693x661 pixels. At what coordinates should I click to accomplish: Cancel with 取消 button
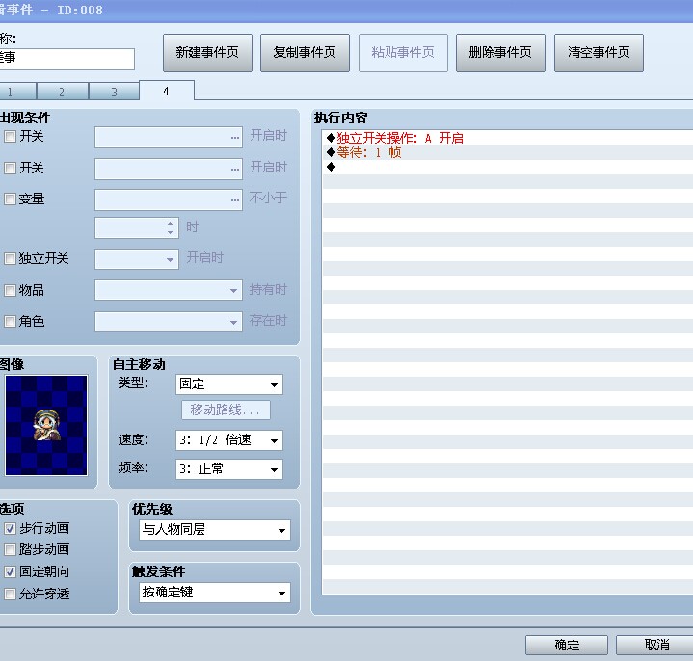point(655,645)
